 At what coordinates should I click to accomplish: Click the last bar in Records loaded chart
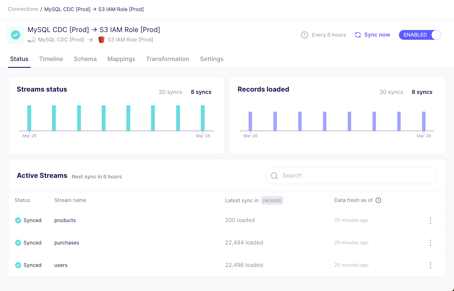[x=424, y=121]
